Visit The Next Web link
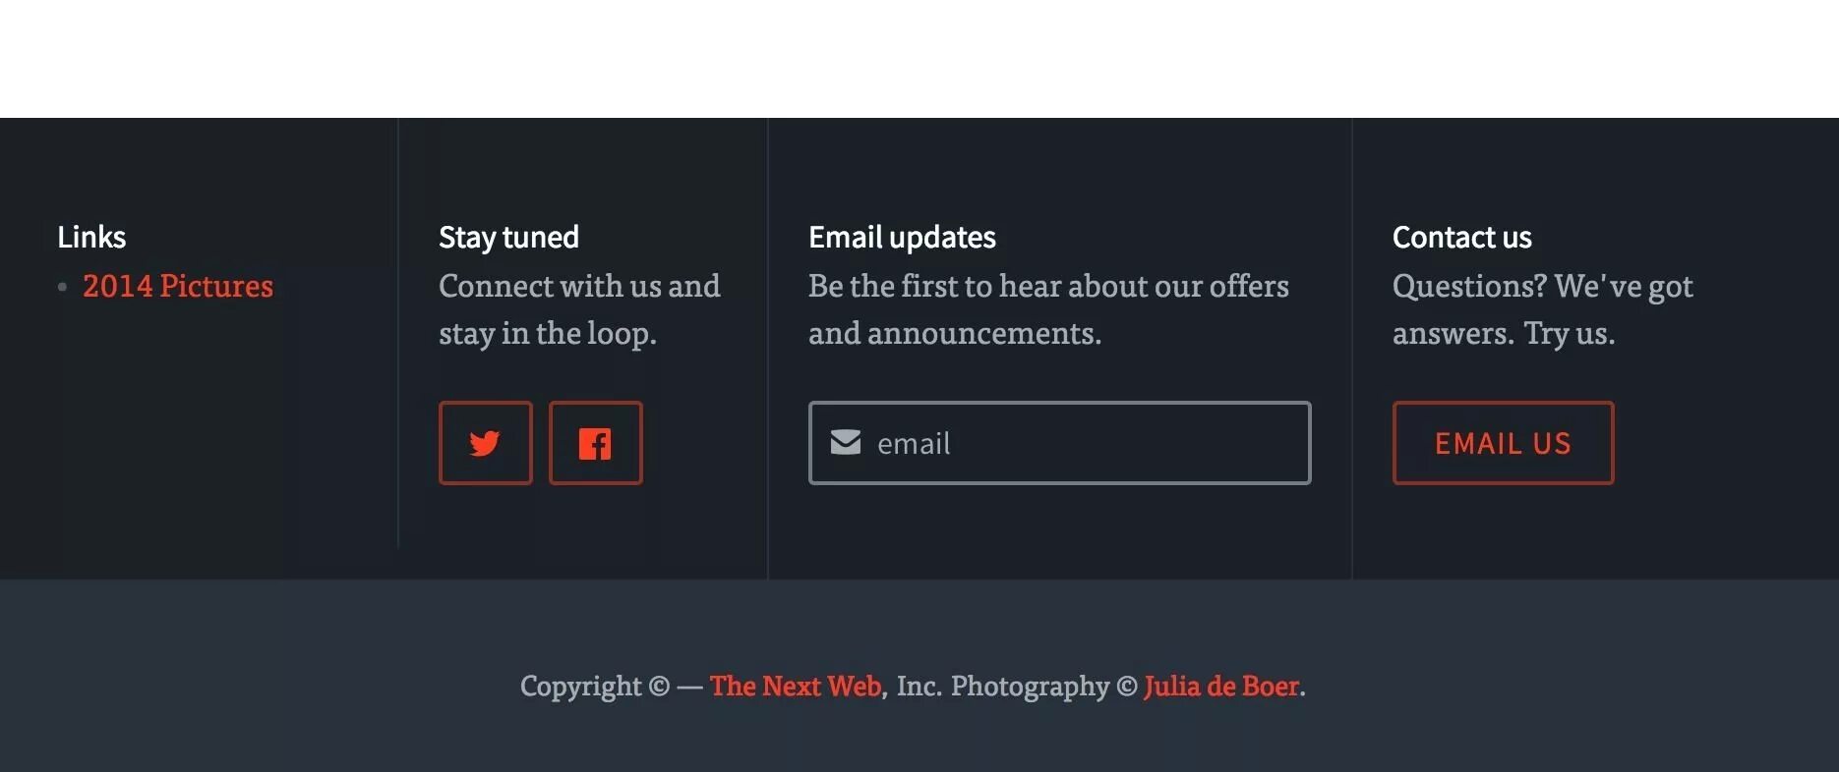This screenshot has height=772, width=1839. [x=796, y=686]
